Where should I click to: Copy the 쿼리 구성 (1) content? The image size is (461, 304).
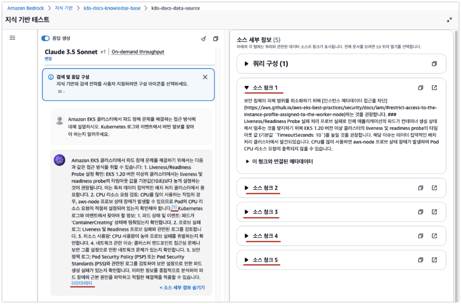[x=434, y=64]
